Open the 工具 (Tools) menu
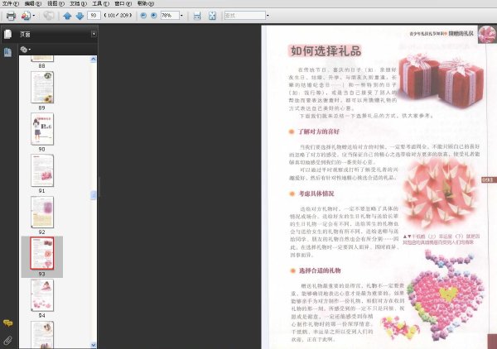Screen dimensions: 497x349 101,3
